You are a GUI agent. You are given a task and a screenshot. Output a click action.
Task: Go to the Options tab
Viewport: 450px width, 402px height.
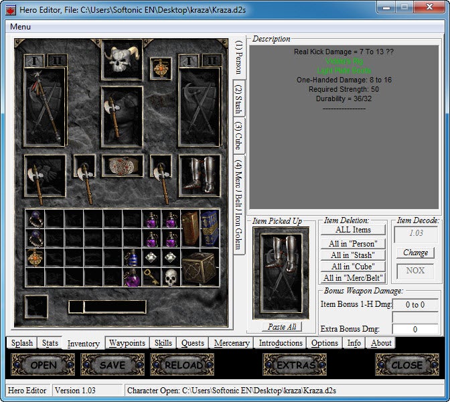[x=325, y=343]
